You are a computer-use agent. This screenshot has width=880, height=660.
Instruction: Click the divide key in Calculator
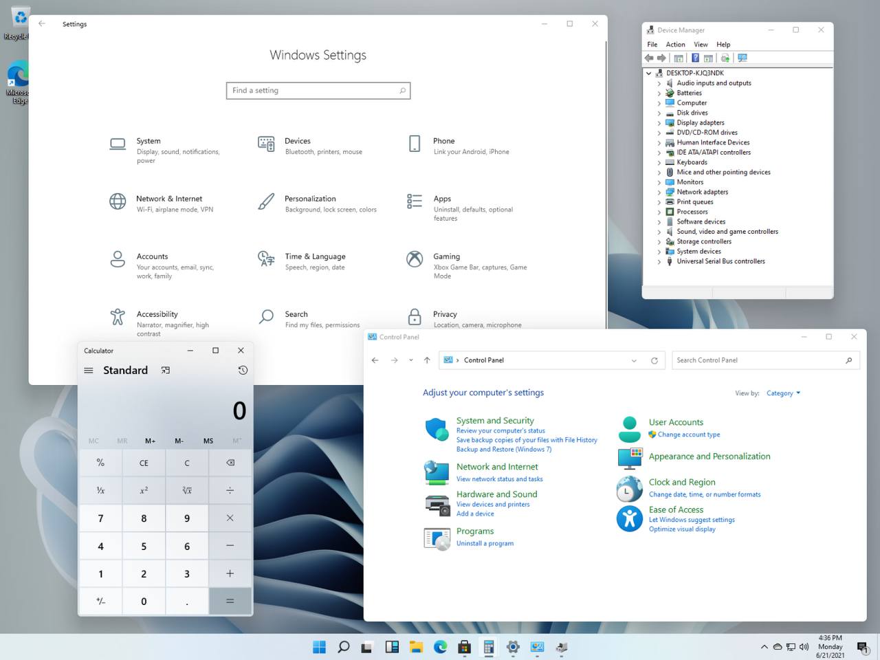pyautogui.click(x=230, y=490)
